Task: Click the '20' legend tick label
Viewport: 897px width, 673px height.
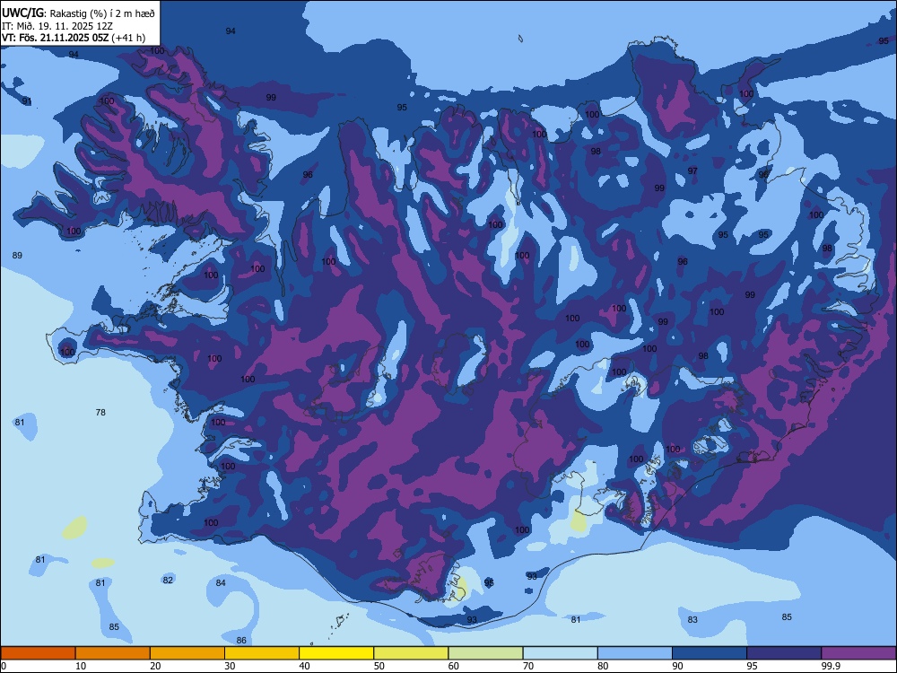Action: pos(155,666)
